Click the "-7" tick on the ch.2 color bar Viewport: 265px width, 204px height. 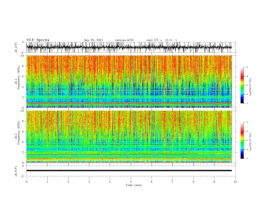click(247, 159)
